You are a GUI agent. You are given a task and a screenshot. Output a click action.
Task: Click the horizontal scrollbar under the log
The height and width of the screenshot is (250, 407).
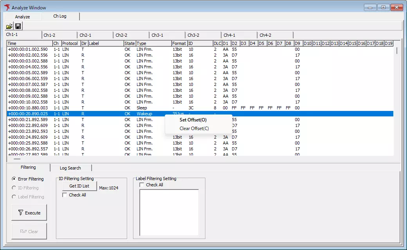coord(18,159)
